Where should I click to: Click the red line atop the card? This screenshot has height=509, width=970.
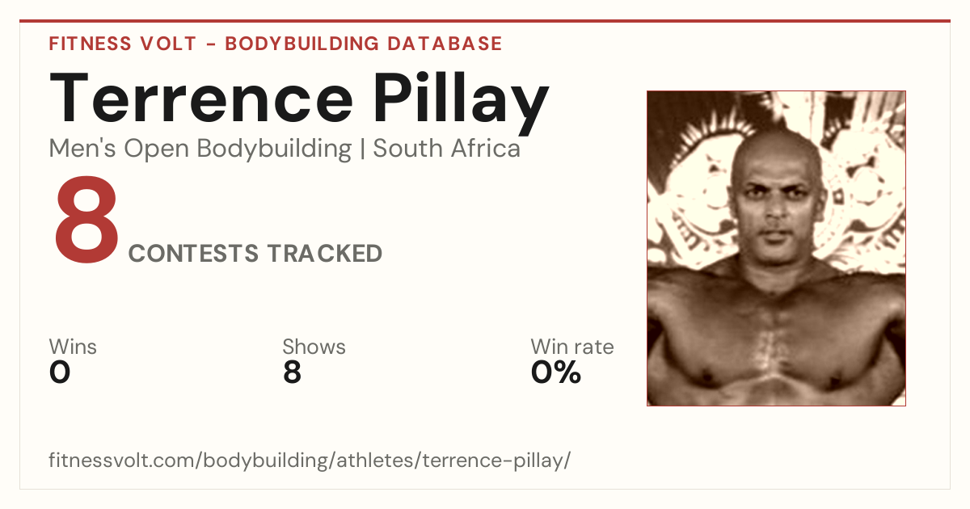[x=485, y=21]
